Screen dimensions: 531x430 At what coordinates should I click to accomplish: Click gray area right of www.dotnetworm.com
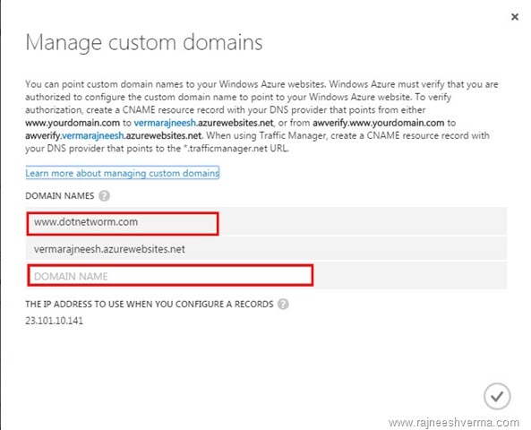pos(363,222)
